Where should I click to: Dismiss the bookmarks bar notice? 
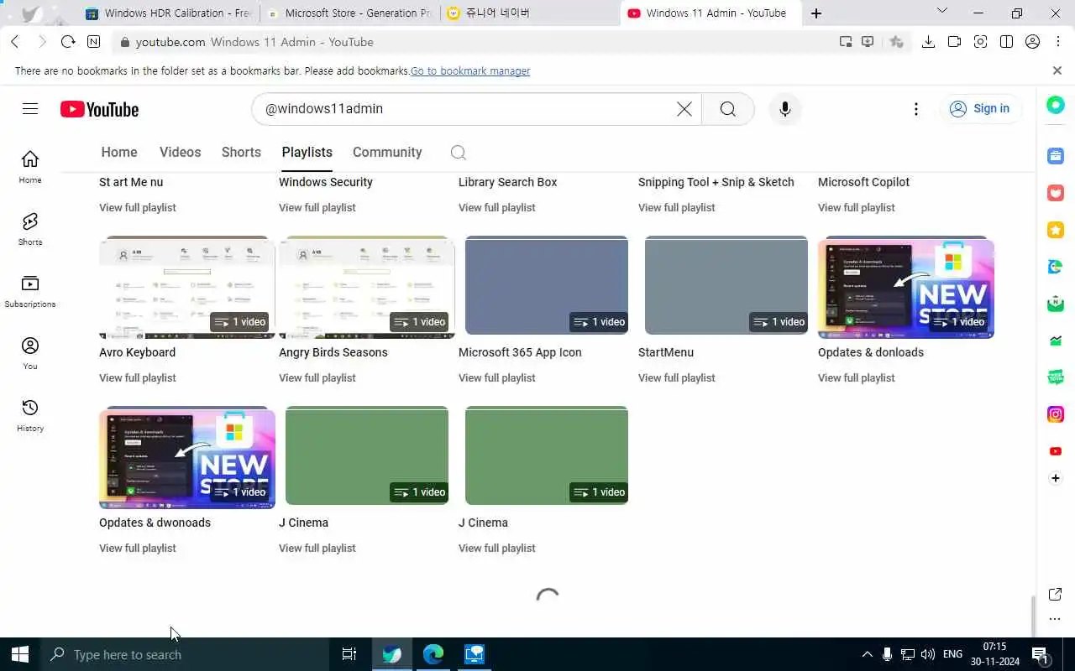click(1057, 70)
